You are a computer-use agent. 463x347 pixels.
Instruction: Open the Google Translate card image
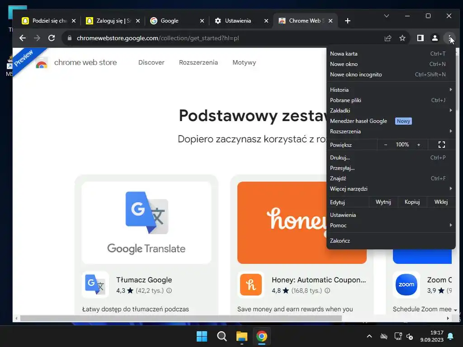pos(146,222)
